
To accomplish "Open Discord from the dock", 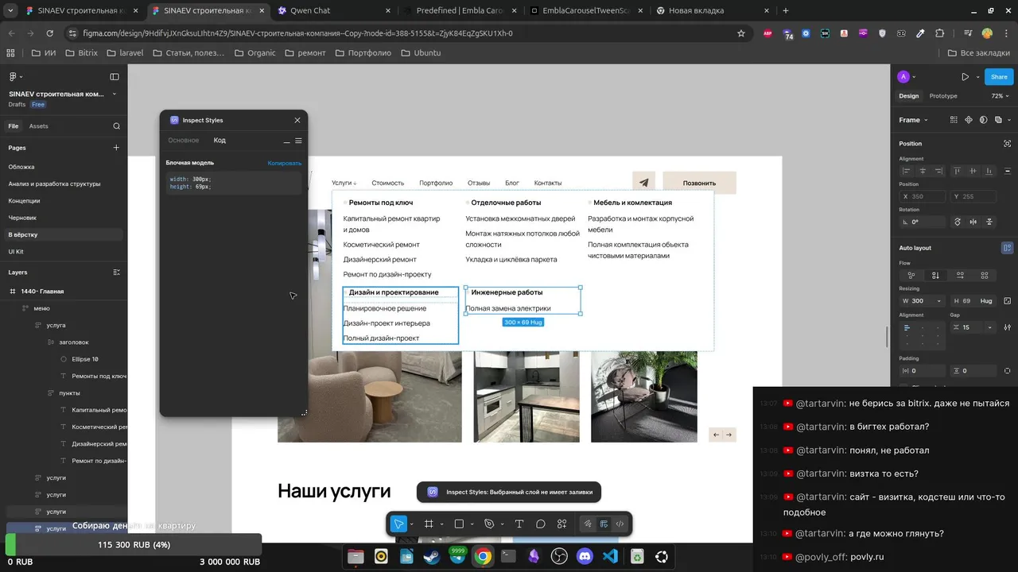I will click(x=585, y=557).
